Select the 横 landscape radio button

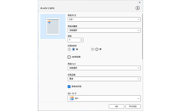97,49
